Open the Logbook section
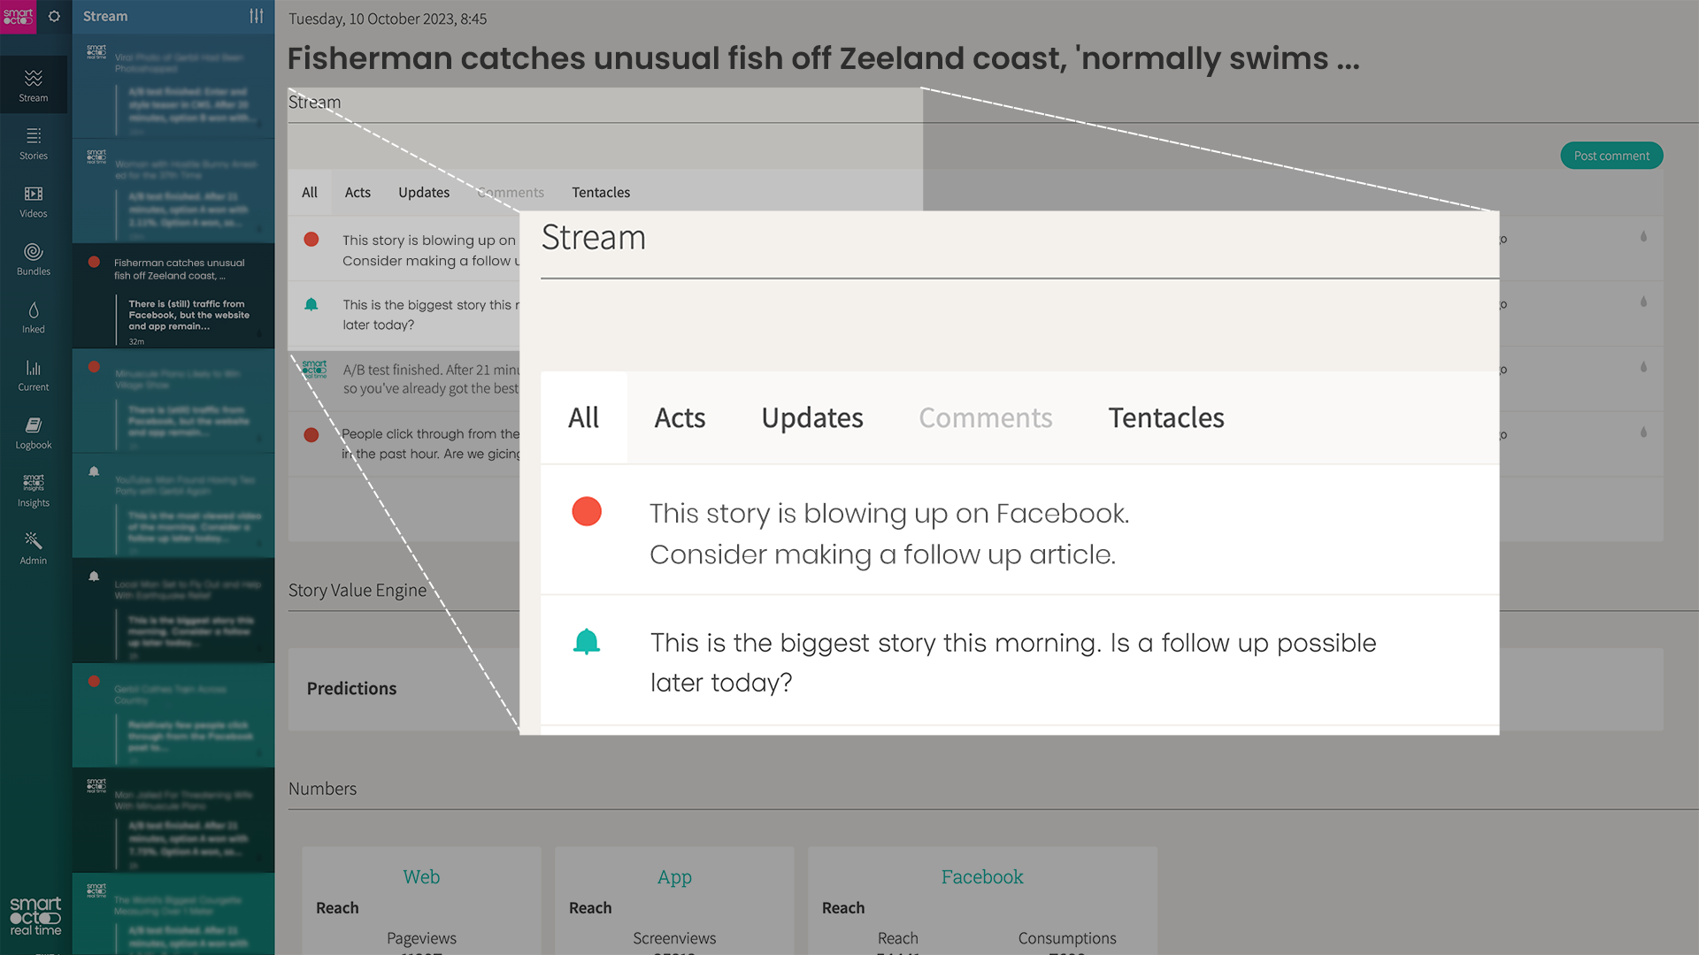The image size is (1699, 955). 34,432
